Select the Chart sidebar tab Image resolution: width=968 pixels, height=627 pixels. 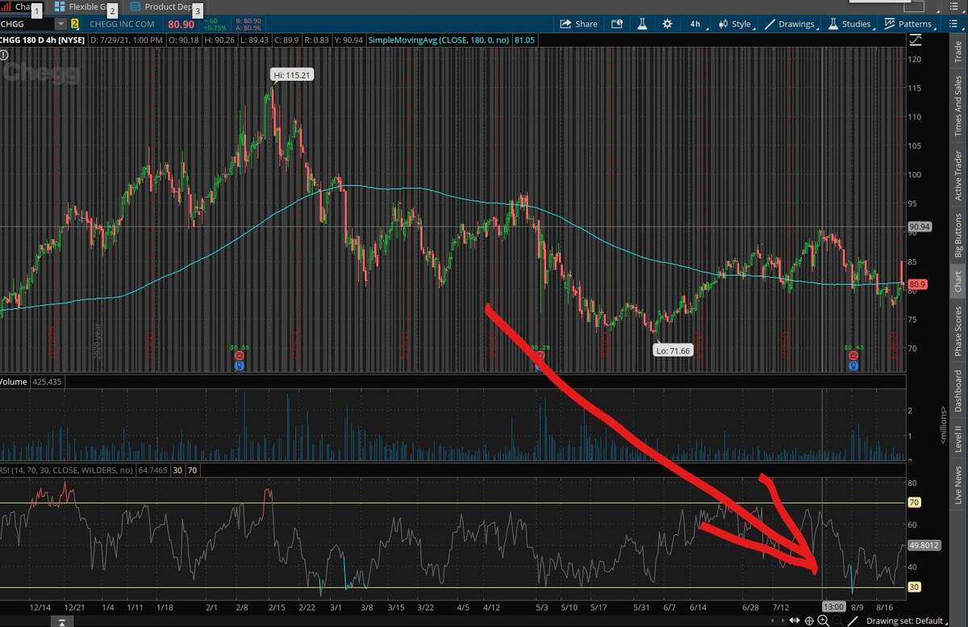(958, 282)
